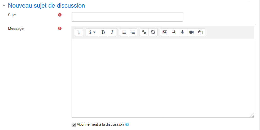Screen dimensions: 260x130
Task: Insert a numbered ordered list
Action: pos(133,32)
